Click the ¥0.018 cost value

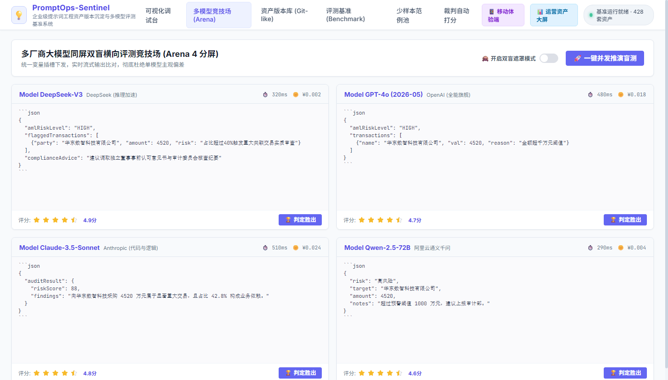click(637, 94)
